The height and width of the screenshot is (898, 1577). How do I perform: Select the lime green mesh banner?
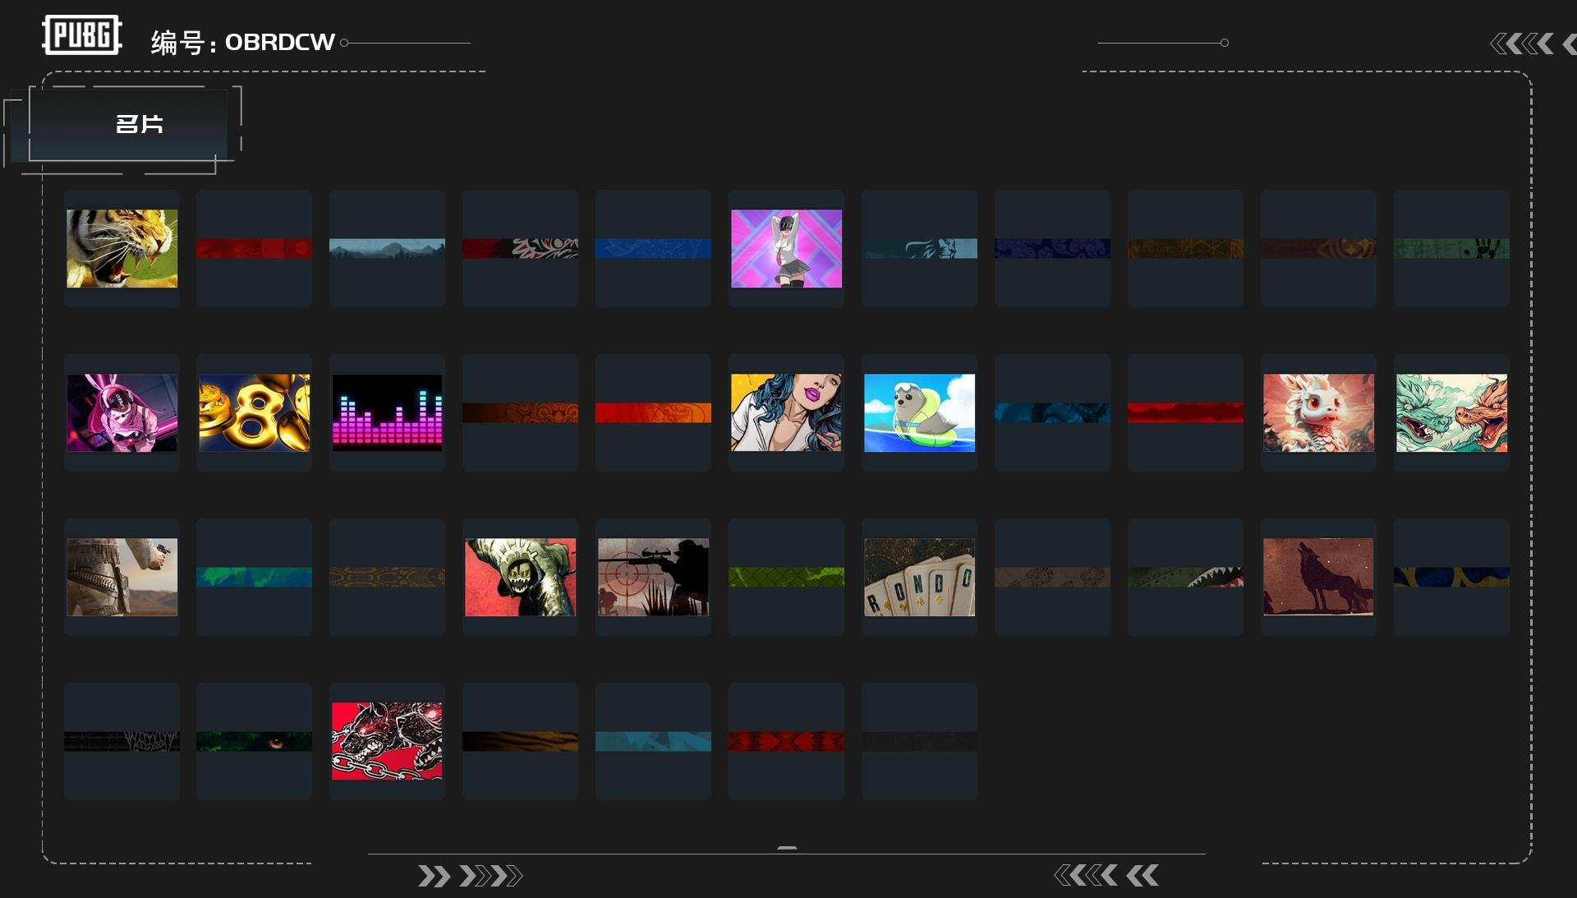tap(786, 577)
